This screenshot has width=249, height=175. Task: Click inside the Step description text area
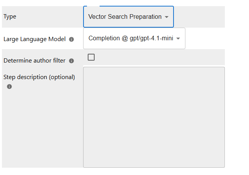click(x=154, y=117)
